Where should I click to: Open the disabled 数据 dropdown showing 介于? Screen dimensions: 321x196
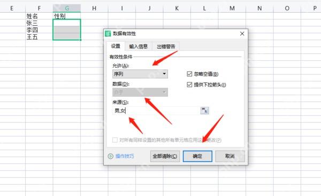pyautogui.click(x=140, y=92)
